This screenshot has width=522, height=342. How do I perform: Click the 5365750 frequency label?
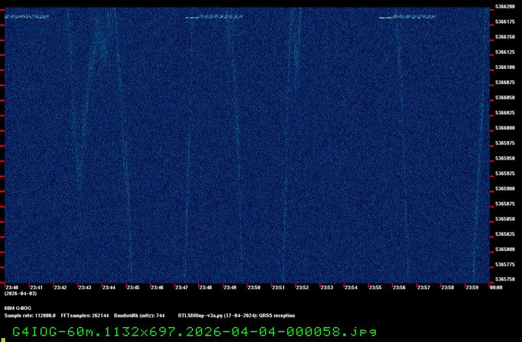coord(505,279)
